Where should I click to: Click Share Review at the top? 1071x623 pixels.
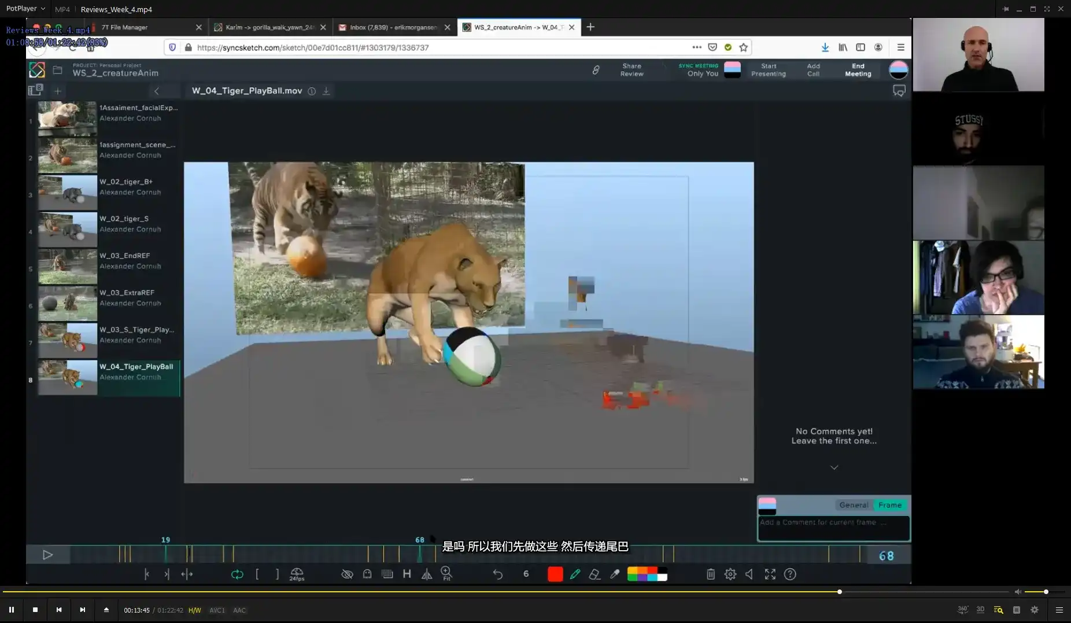pos(631,69)
